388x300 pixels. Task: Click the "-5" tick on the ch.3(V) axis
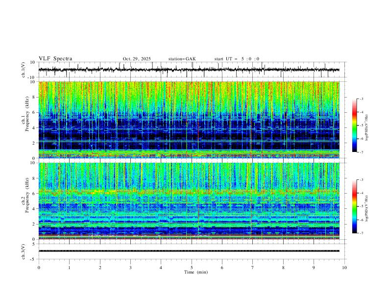tap(33, 259)
